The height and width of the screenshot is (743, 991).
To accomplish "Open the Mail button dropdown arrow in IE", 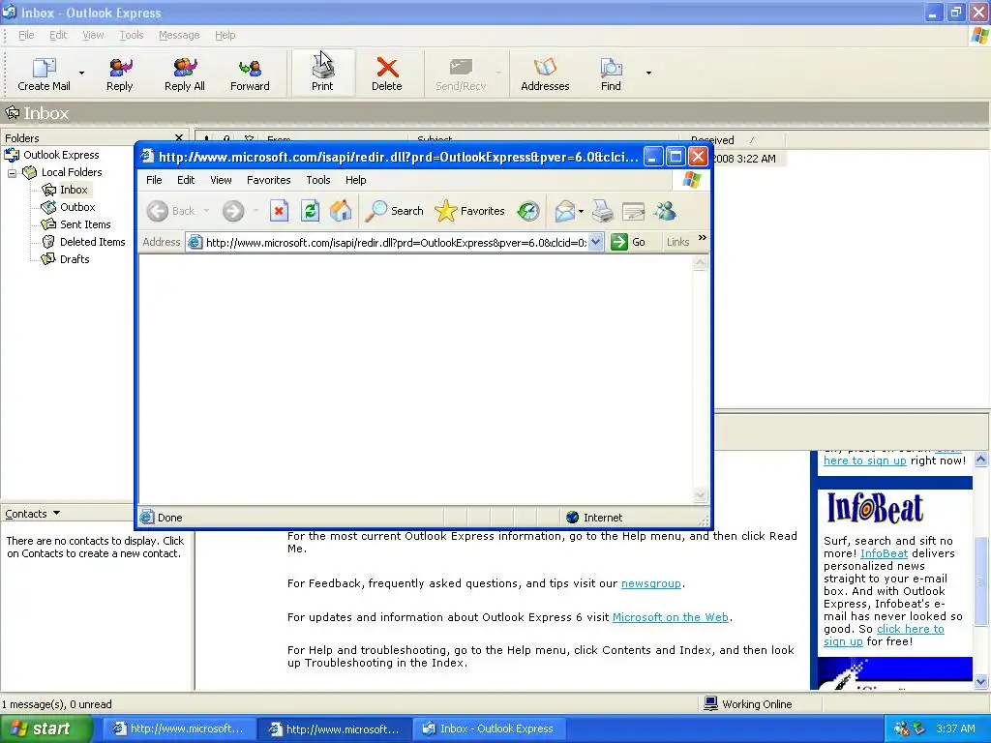I will [581, 211].
